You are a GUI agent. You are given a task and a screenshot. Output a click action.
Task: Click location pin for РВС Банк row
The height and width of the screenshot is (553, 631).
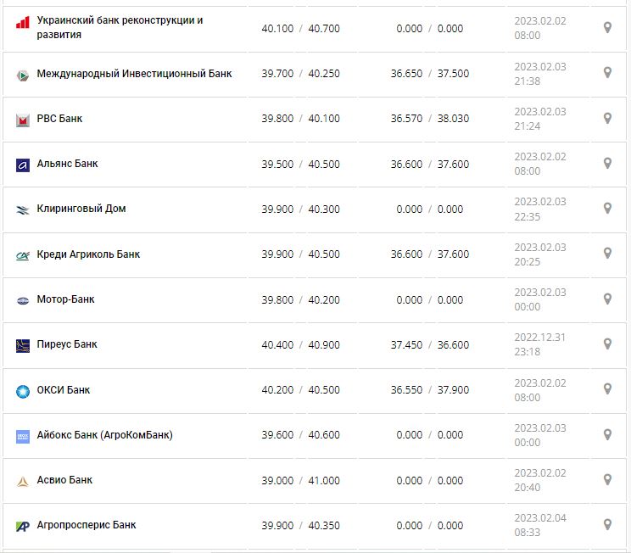[607, 118]
